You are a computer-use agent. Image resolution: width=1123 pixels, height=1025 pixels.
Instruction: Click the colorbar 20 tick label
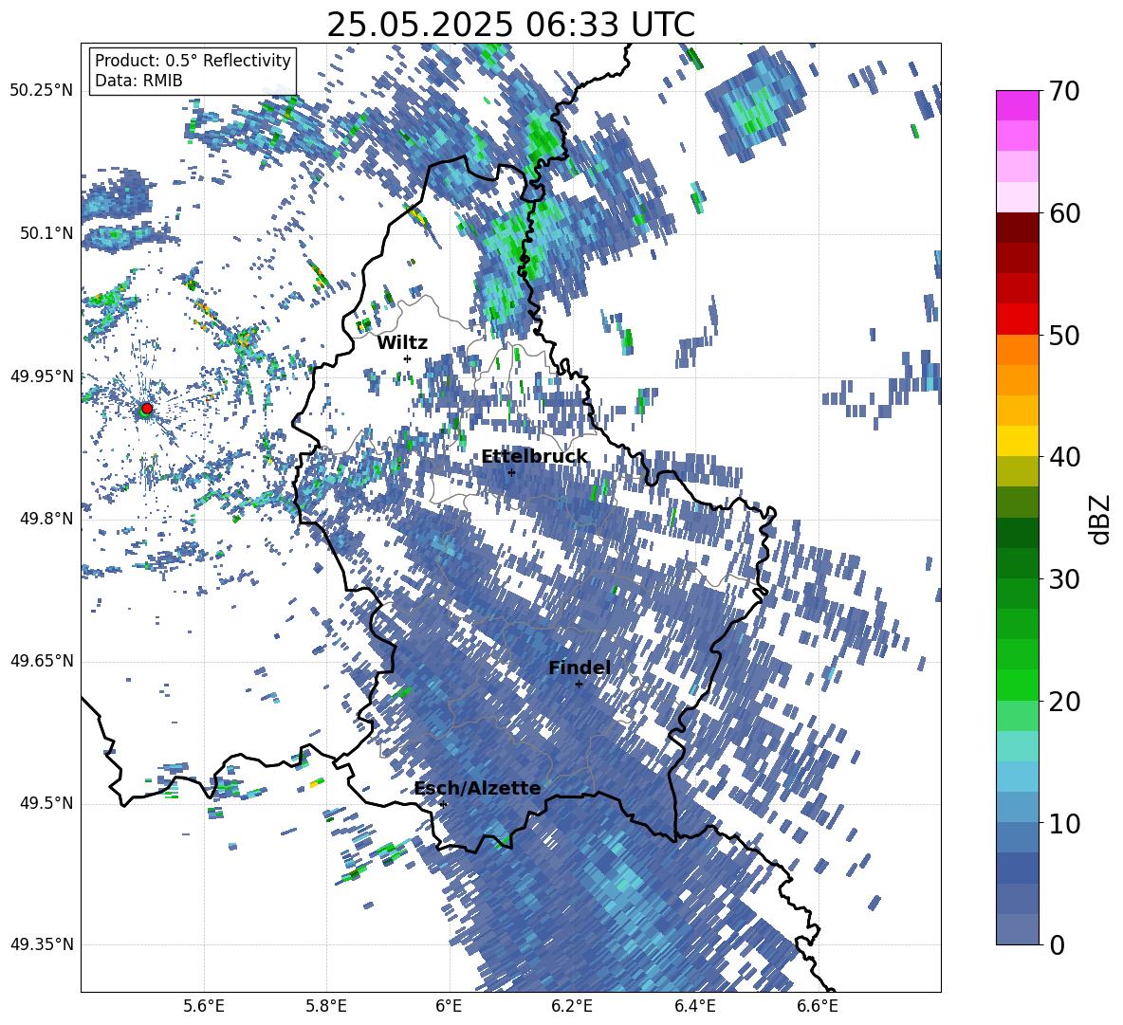pos(1063,702)
